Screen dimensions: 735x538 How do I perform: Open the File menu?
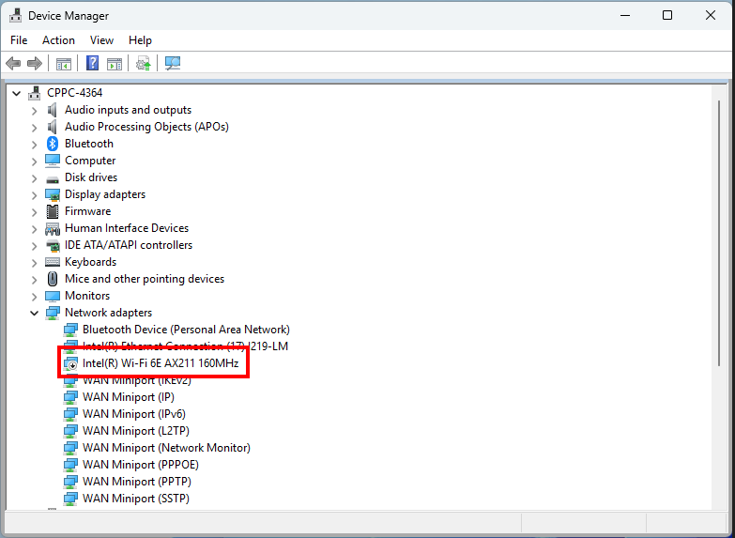coord(19,40)
